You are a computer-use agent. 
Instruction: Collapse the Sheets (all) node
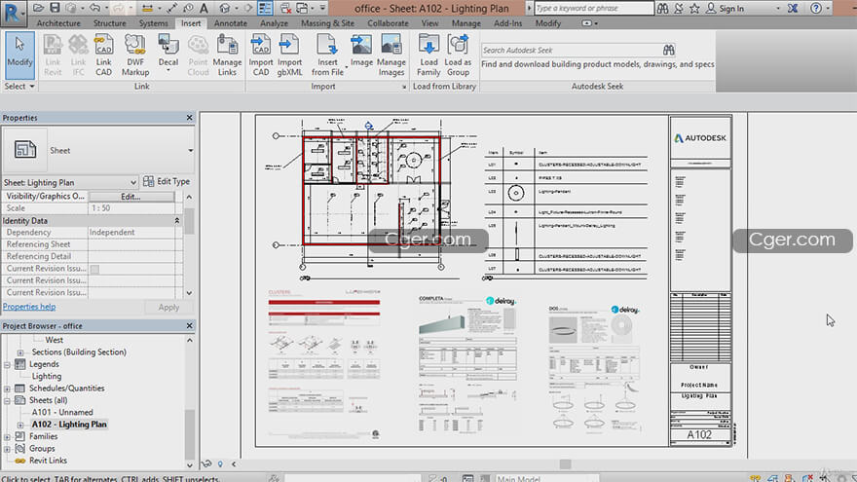(x=7, y=400)
